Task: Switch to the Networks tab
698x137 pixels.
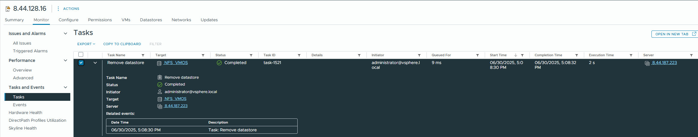Action: click(x=181, y=20)
